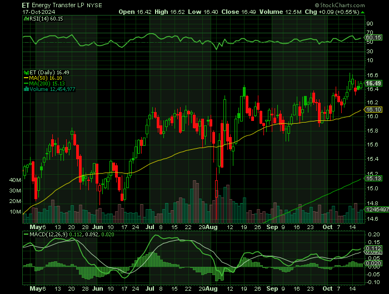Screen dimensions: 389x294
Task: Click the 14.6 price axis label
Action: click(373, 219)
